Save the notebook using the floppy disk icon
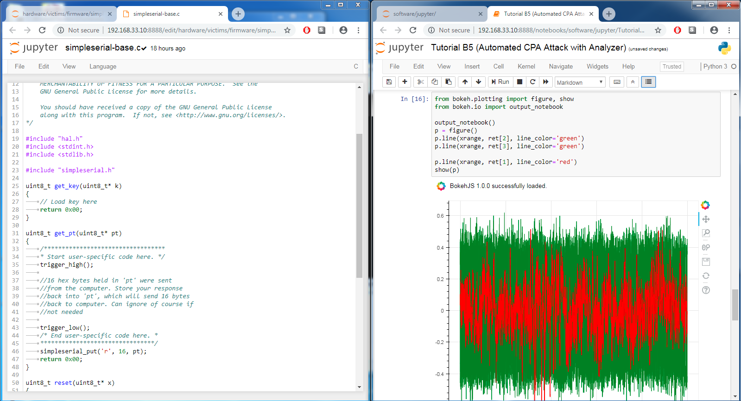Image resolution: width=741 pixels, height=401 pixels. click(x=389, y=82)
